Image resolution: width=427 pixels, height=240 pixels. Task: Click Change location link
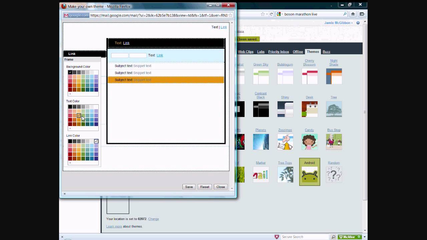click(153, 219)
